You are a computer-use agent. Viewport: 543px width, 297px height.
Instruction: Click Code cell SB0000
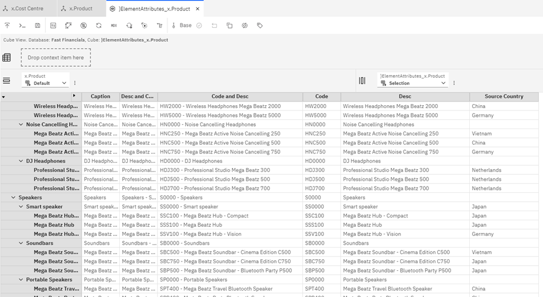coord(321,243)
